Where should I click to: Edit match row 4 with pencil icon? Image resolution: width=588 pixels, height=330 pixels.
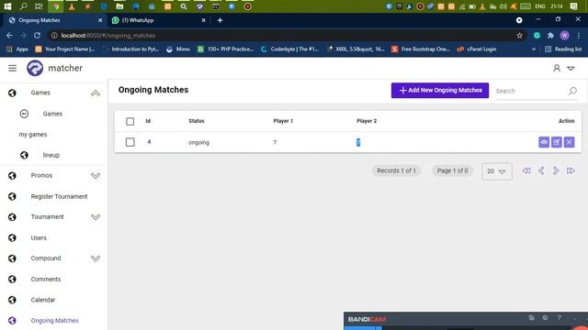pyautogui.click(x=557, y=142)
